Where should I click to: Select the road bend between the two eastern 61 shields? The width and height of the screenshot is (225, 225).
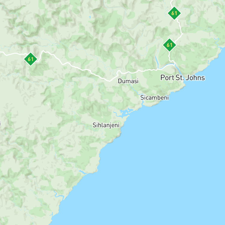point(182,34)
